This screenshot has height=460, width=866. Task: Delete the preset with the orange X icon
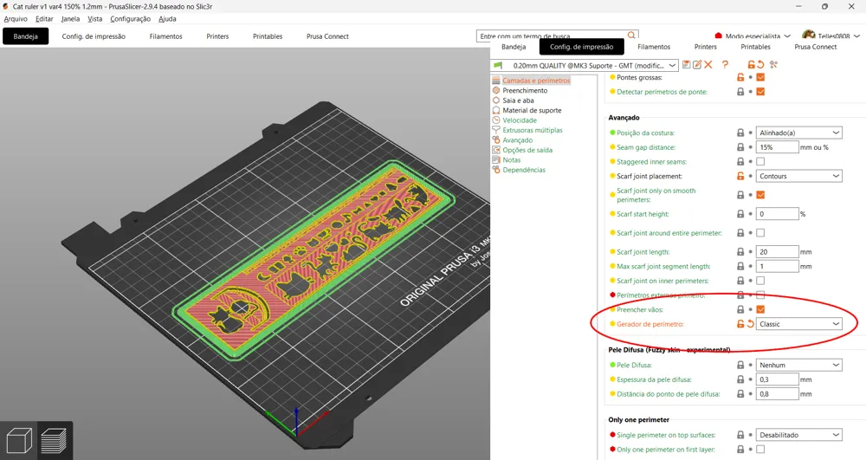tap(708, 65)
